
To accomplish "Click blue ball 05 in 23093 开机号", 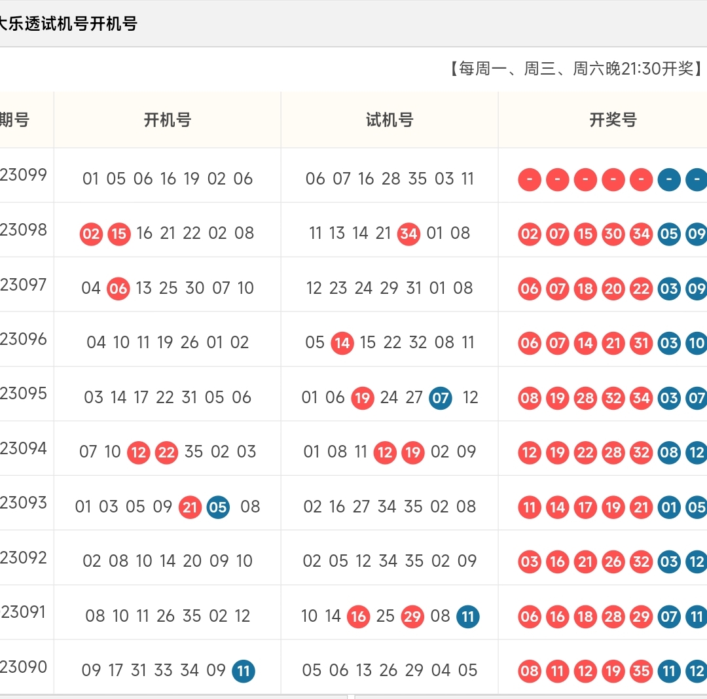I will [218, 507].
